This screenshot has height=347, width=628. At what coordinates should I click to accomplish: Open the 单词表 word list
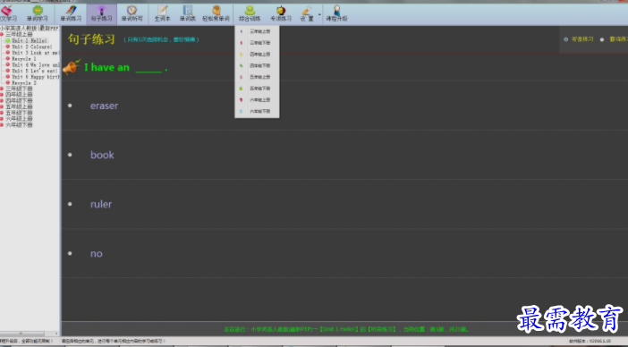click(x=188, y=14)
